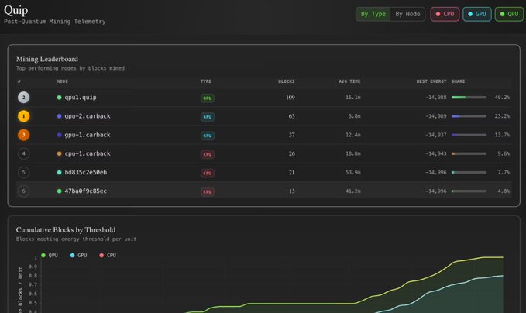Image resolution: width=526 pixels, height=313 pixels.
Task: Click the green status dot beside qpu1.quip
Action: (x=60, y=98)
